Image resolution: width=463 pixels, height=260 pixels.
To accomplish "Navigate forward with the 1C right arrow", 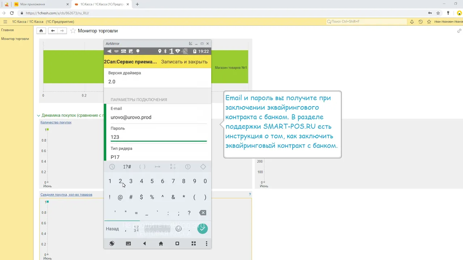I will (62, 31).
